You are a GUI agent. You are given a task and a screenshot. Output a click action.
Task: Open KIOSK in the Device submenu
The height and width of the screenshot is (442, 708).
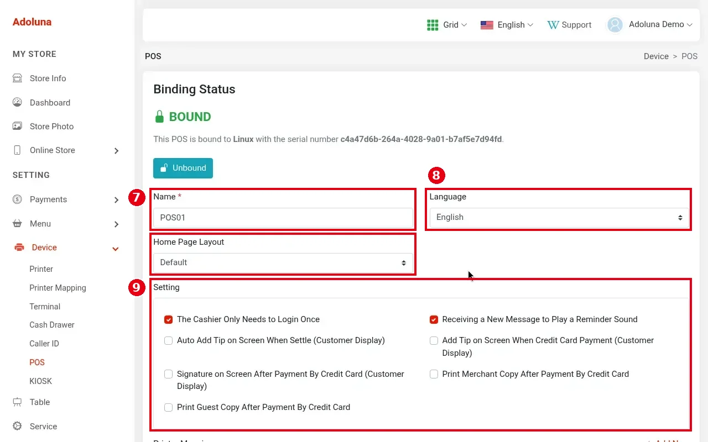[x=40, y=381]
